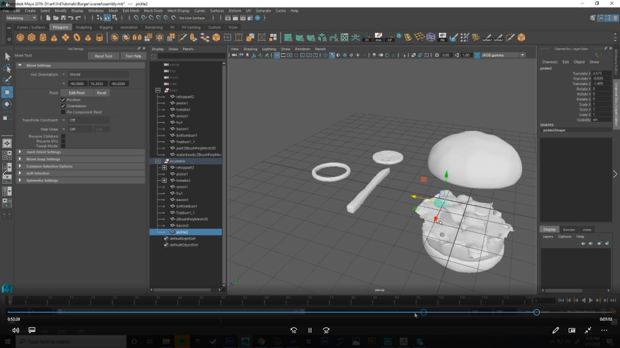The image size is (620, 348).
Task: Toggle the Orientation checkbox
Action: click(63, 106)
